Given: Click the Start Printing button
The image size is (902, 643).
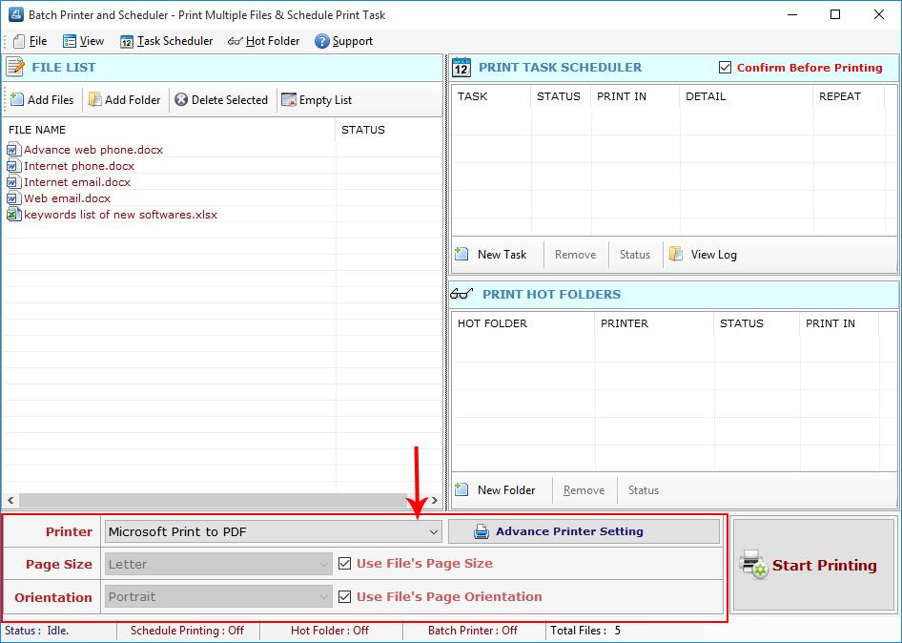Looking at the screenshot, I should click(812, 565).
